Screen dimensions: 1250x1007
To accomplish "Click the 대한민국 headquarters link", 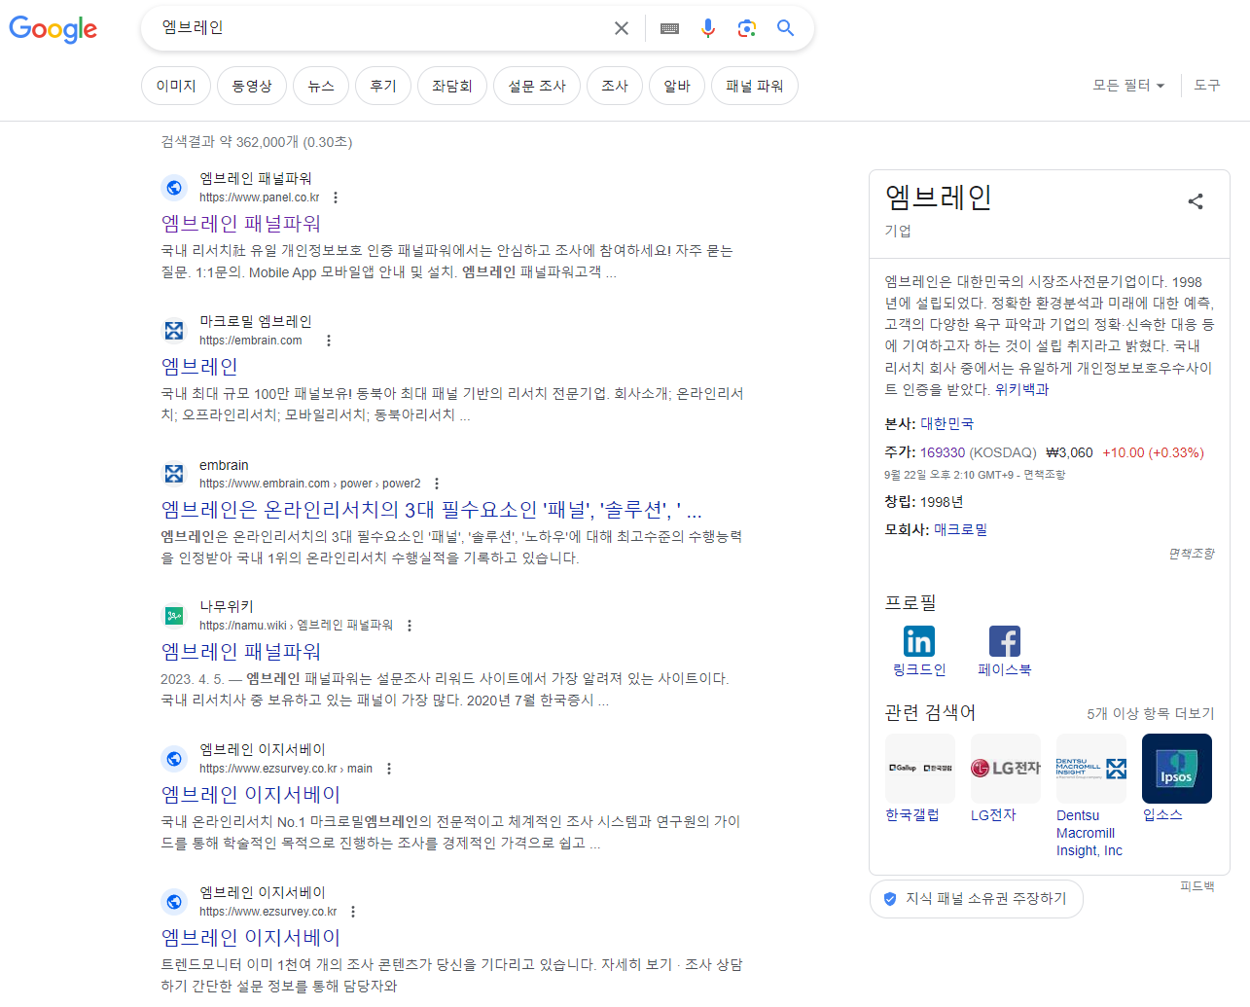I will (x=947, y=424).
